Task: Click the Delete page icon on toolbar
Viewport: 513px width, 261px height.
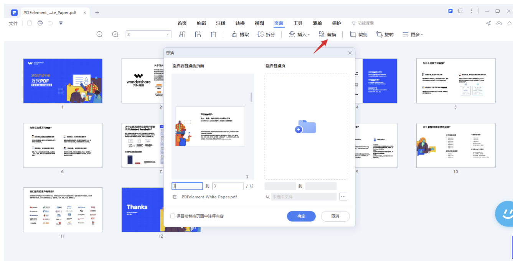Action: click(213, 34)
